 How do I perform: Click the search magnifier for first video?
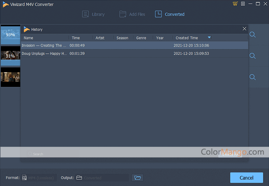[x=252, y=35]
